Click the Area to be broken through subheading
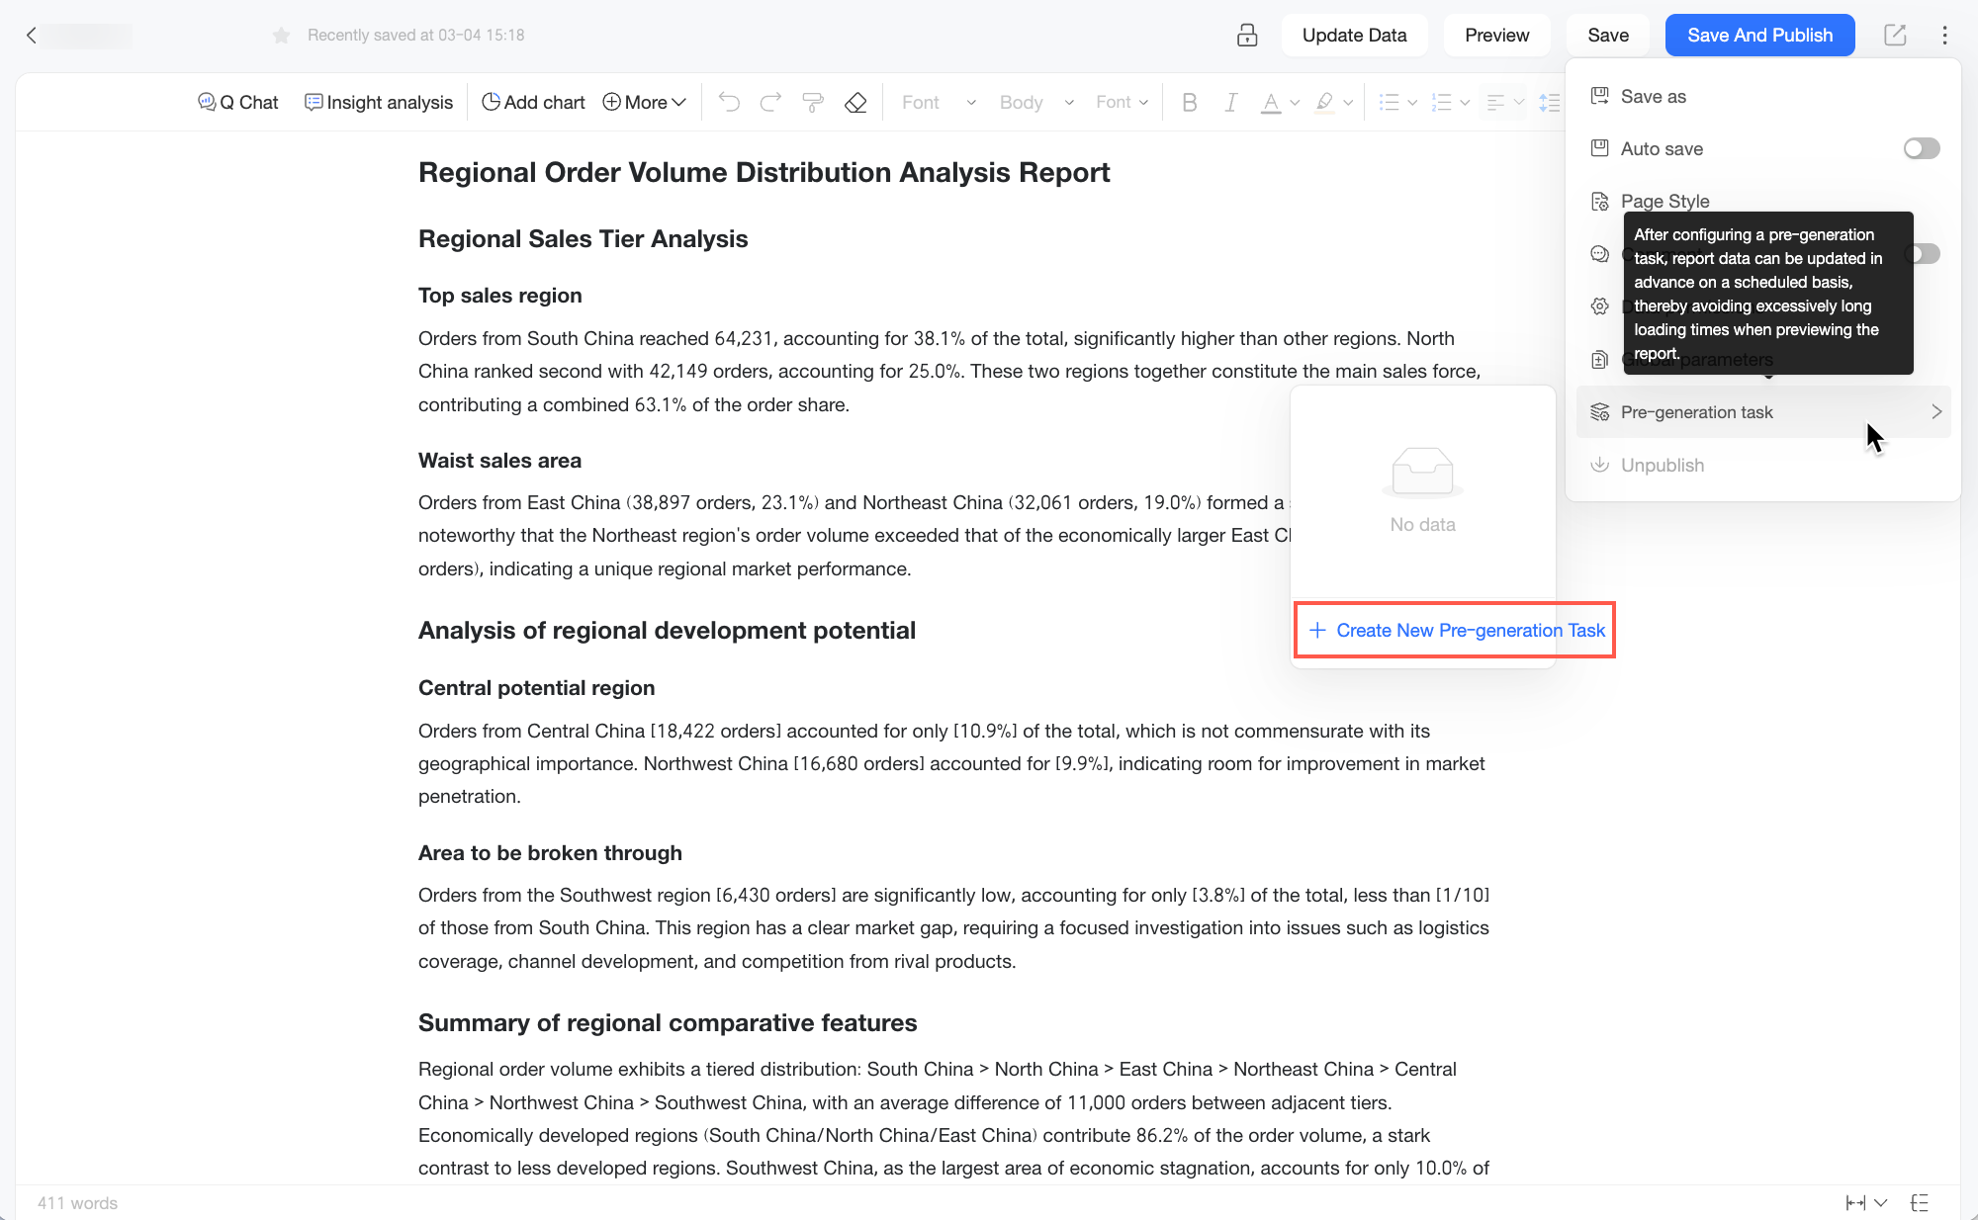 (550, 852)
